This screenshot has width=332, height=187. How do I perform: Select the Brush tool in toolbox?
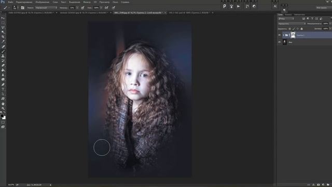click(3, 51)
